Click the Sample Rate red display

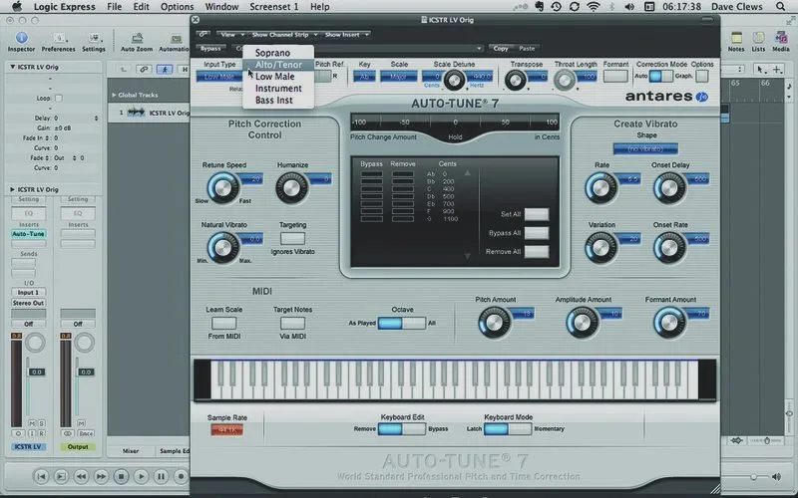click(227, 430)
